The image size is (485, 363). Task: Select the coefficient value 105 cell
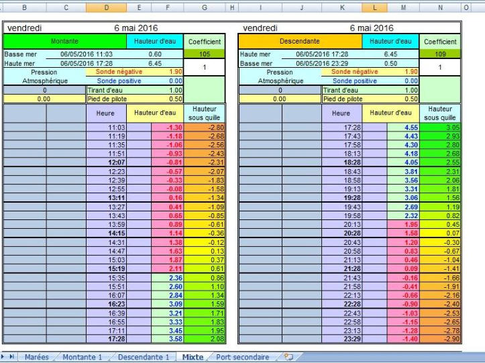click(203, 54)
